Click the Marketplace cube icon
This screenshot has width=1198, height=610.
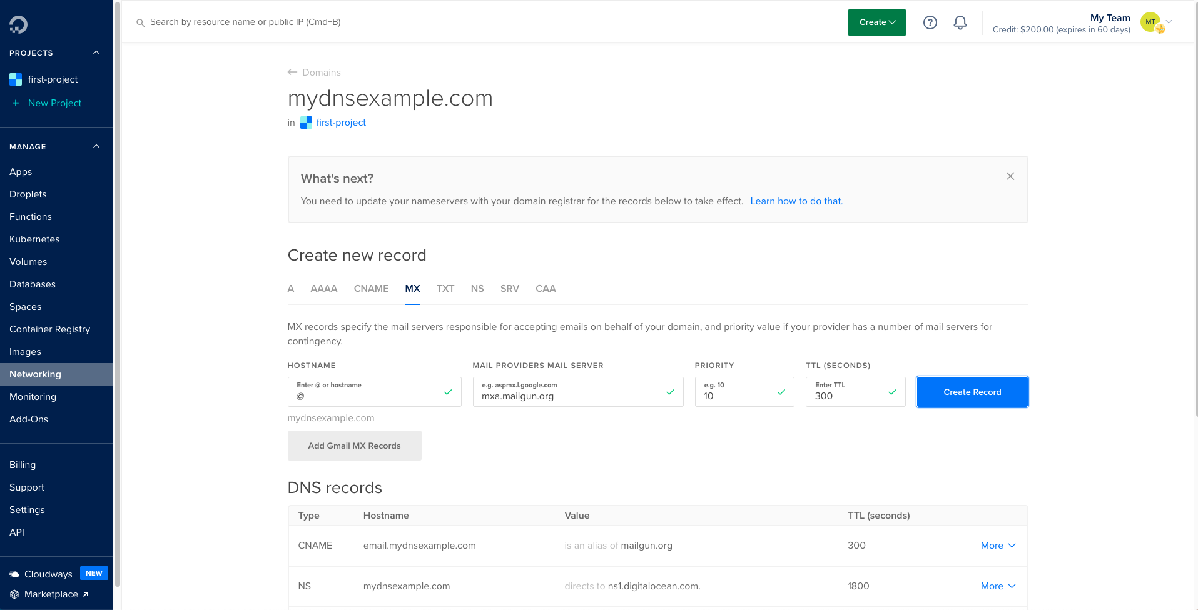pyautogui.click(x=14, y=594)
